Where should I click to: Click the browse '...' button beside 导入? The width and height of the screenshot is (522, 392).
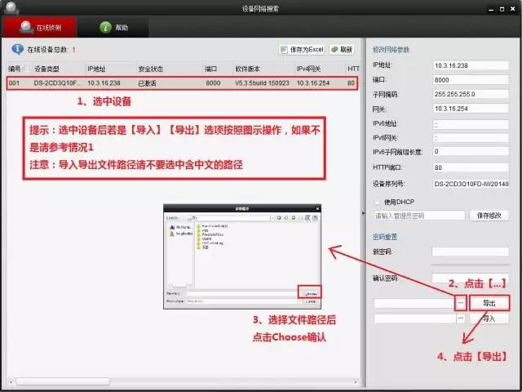pos(462,319)
